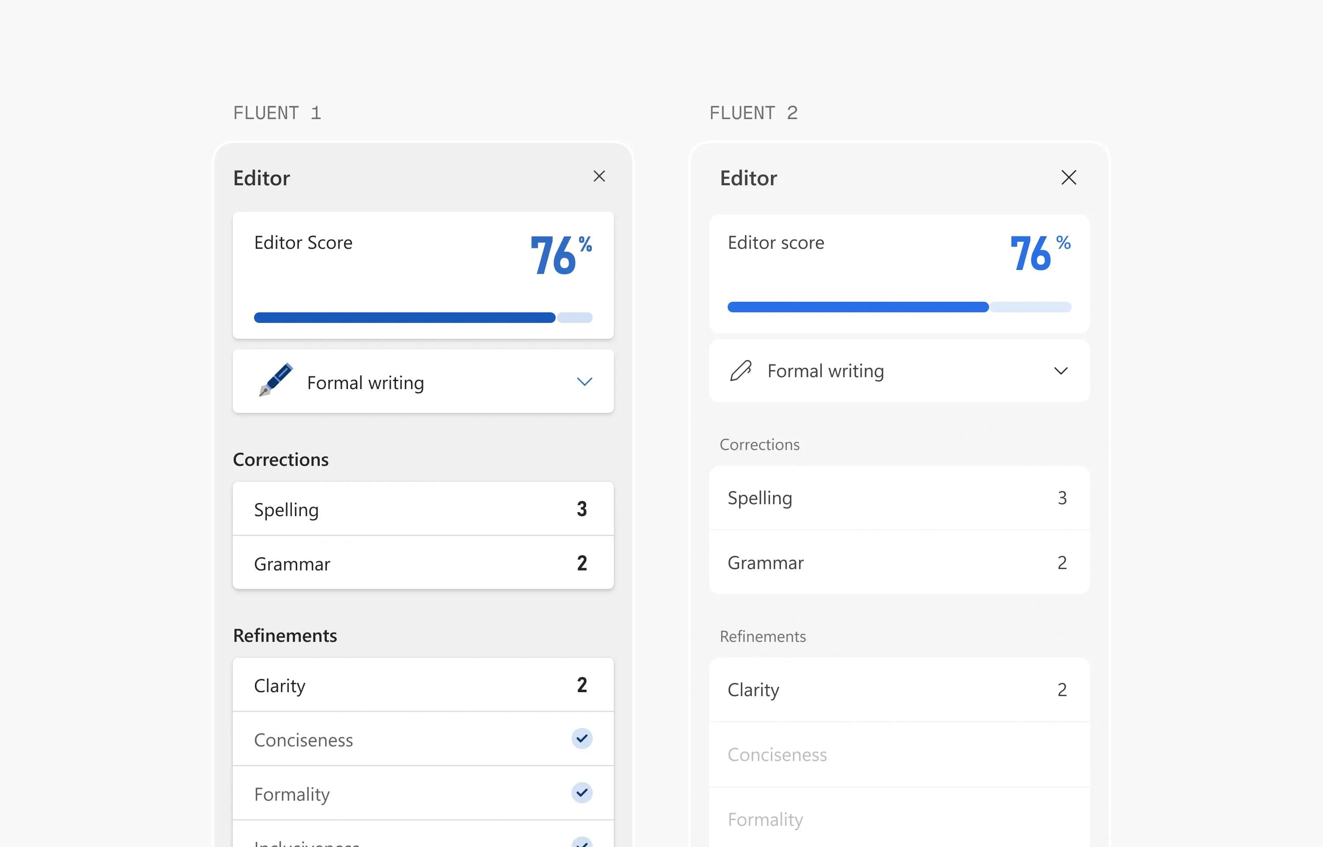Click the Conciseness checkmark icon in Fluent 1
Viewport: 1323px width, 847px height.
tap(582, 738)
